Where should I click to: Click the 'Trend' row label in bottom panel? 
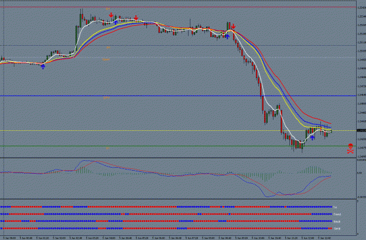tap(337, 214)
